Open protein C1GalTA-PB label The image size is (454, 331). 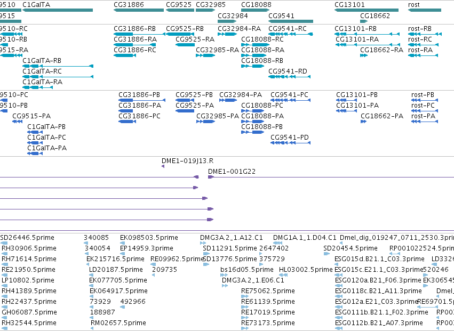(46, 127)
